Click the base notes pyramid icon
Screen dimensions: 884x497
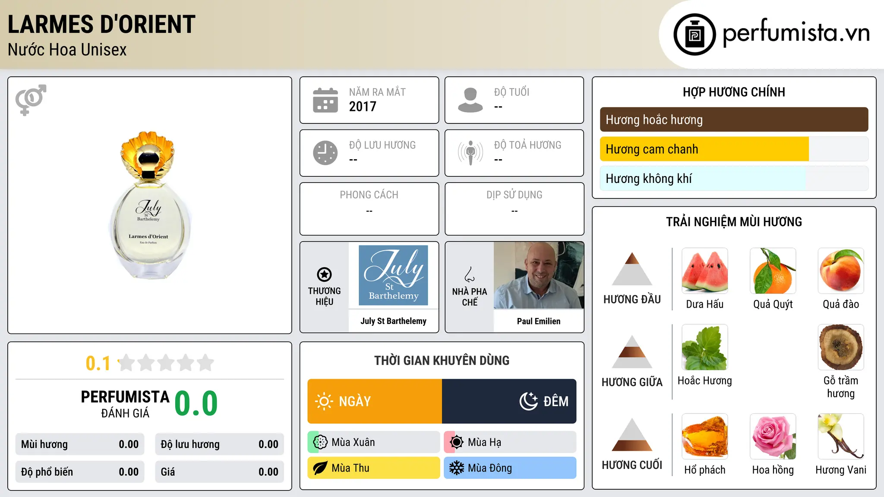point(632,434)
